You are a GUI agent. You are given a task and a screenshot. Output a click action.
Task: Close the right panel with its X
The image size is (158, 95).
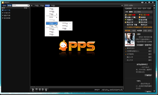(x=154, y=5)
